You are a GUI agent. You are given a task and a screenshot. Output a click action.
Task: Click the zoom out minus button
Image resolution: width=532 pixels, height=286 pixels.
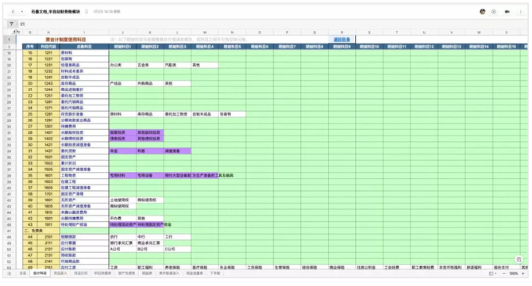coord(504,273)
